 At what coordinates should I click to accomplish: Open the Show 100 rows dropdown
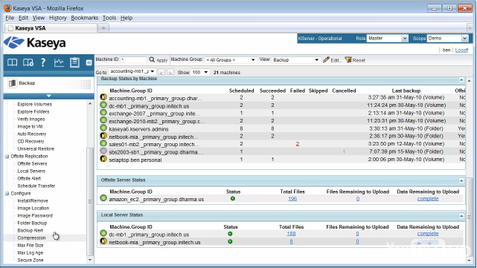(x=200, y=72)
